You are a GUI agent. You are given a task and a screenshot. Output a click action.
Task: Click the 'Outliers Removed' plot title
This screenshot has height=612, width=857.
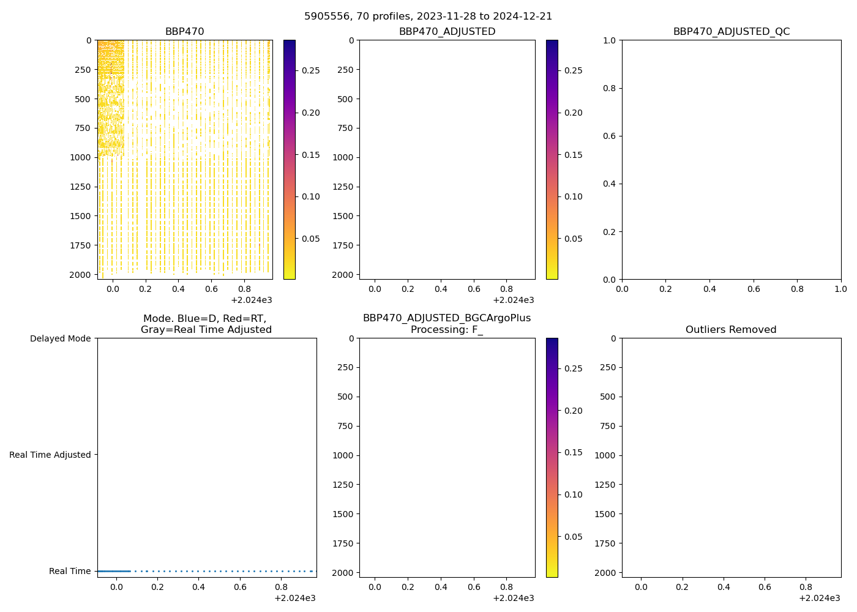pos(731,330)
